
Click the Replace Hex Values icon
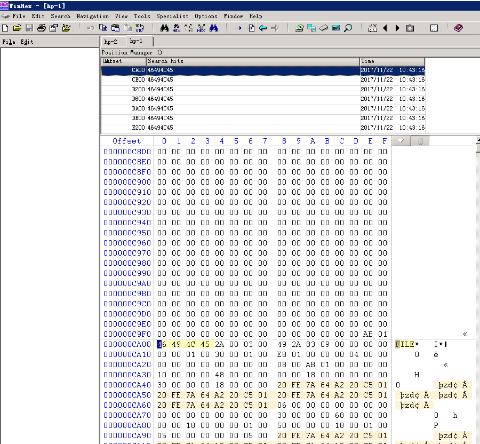[x=201, y=28]
